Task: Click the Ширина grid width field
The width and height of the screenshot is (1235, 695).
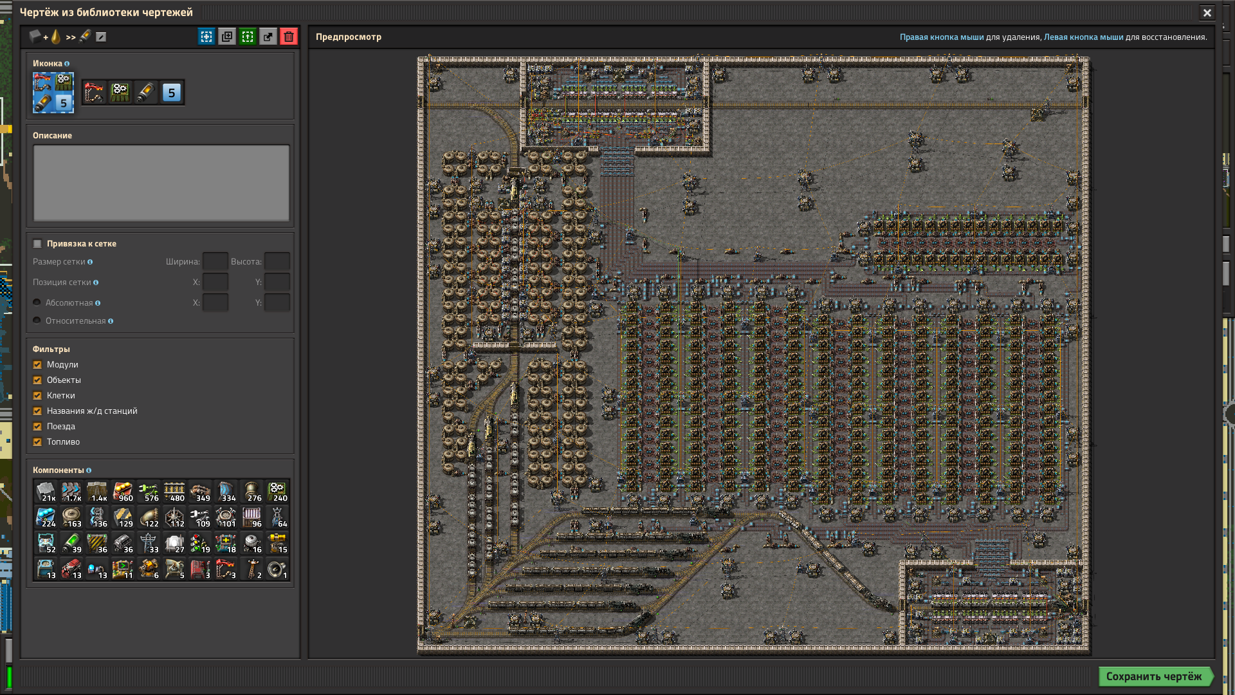Action: pos(215,261)
